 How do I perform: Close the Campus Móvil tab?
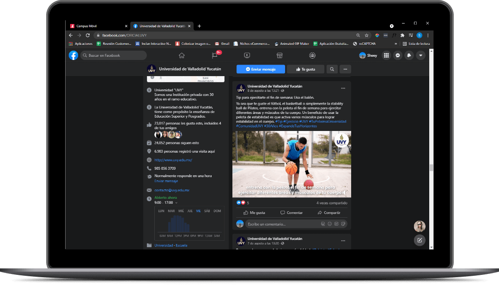coord(126,26)
